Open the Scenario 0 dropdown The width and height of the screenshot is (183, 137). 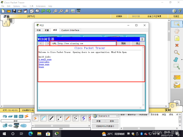pyautogui.click(x=108, y=116)
